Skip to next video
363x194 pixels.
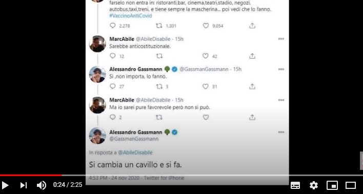click(x=24, y=185)
